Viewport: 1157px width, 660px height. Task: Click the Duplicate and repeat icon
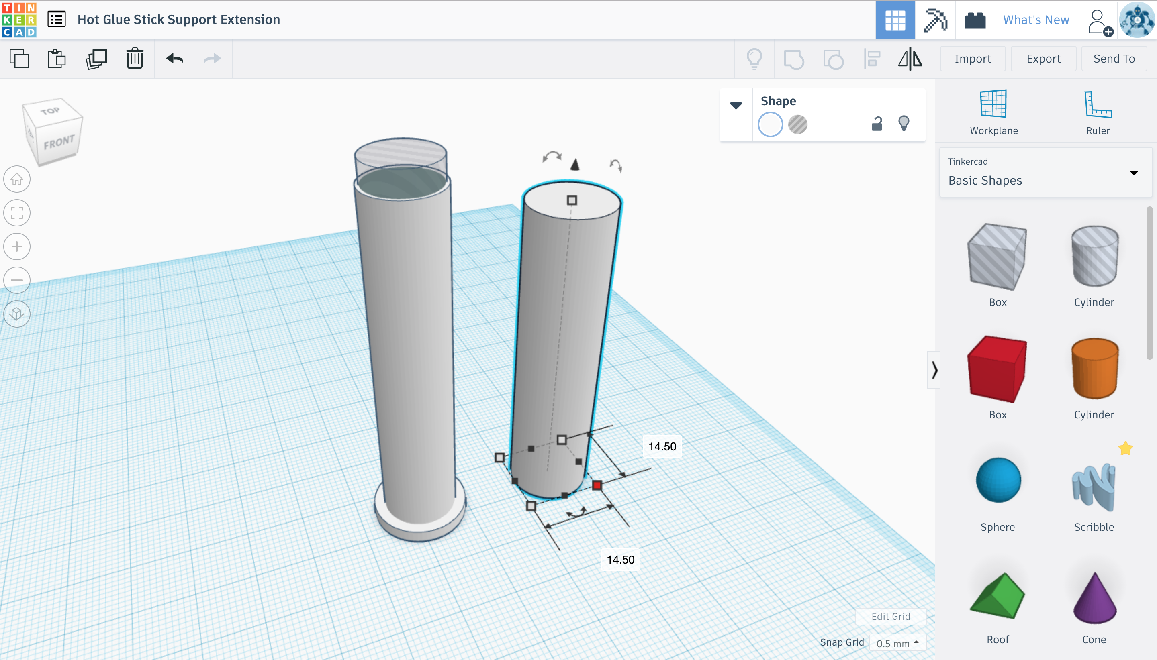coord(96,59)
